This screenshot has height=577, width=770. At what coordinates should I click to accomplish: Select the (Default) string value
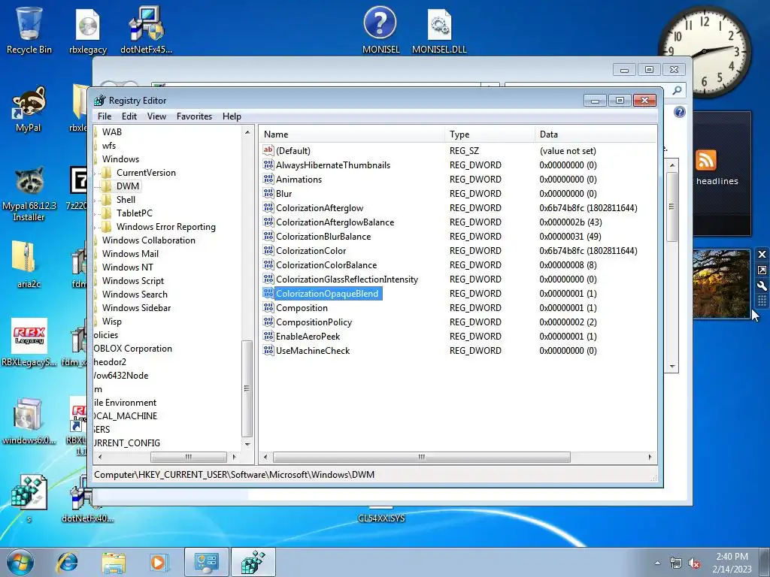click(x=293, y=150)
